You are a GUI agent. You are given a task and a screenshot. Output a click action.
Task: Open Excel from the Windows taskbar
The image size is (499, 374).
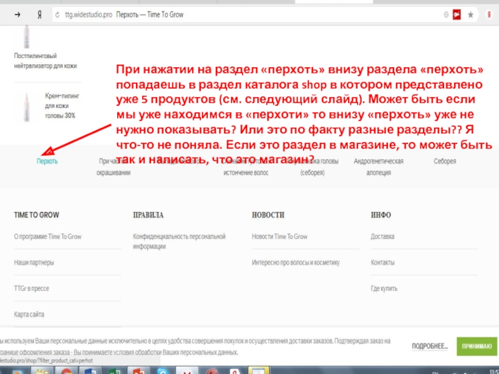point(114,371)
